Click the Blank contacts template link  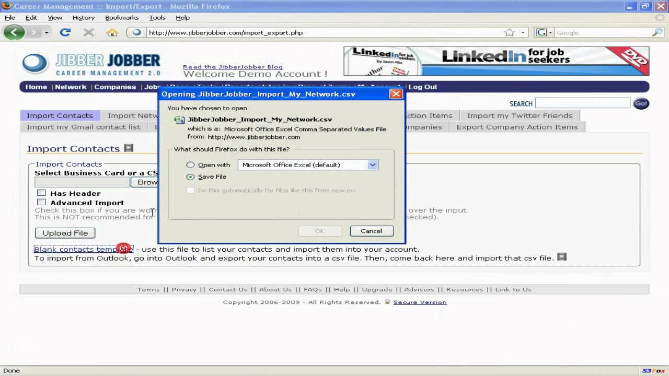point(84,249)
